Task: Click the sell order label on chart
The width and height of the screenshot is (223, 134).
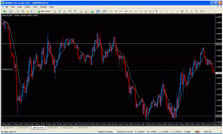Action: pyautogui.click(x=7, y=69)
